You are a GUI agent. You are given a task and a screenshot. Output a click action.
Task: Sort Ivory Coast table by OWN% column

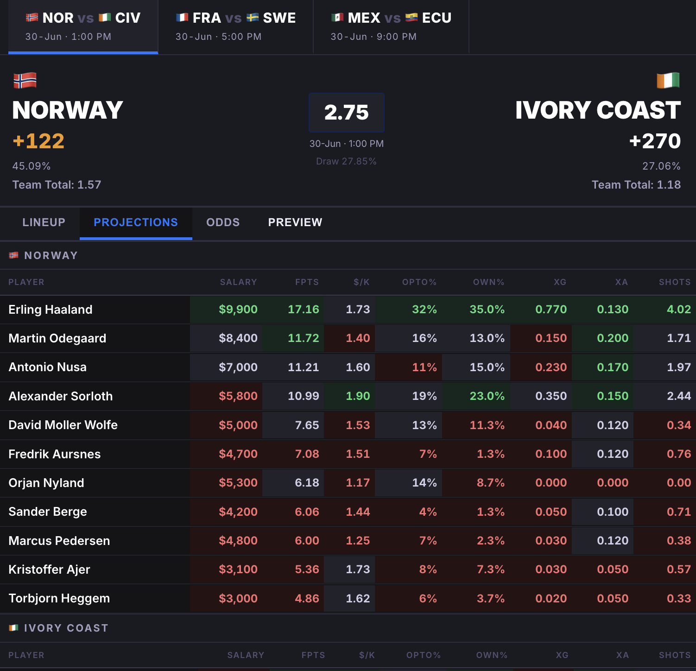click(x=492, y=655)
